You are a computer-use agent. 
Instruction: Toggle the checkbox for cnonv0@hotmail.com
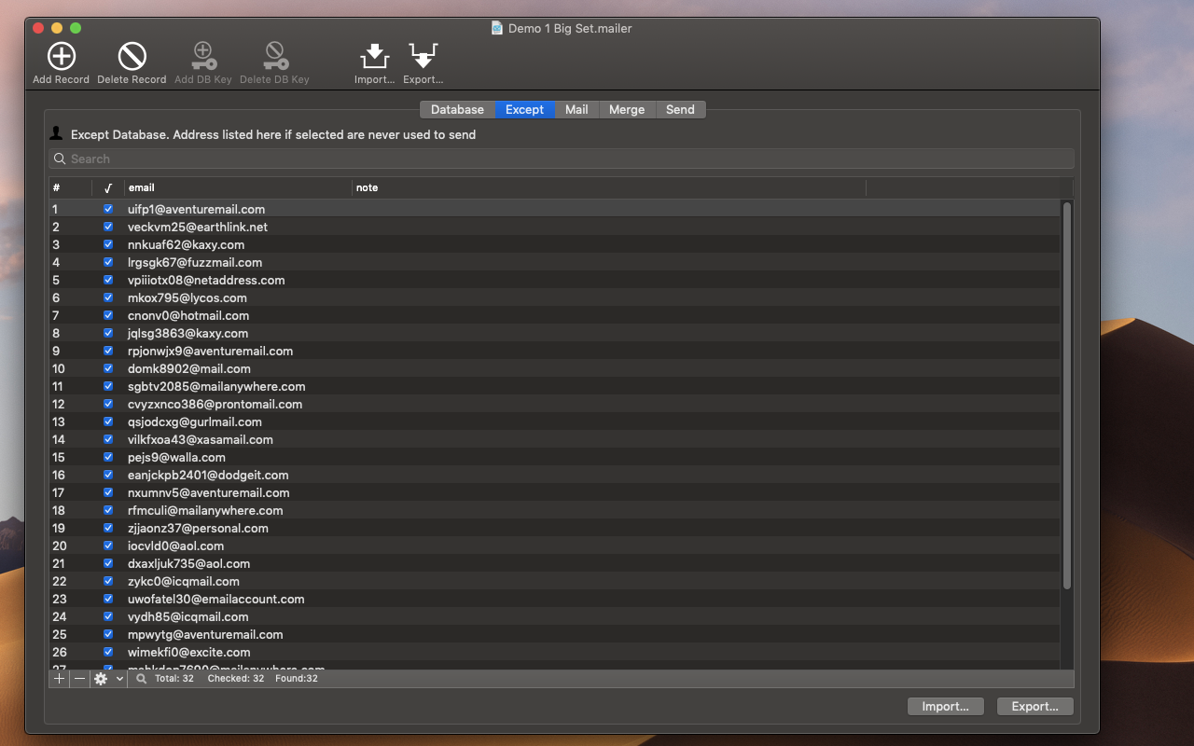(x=108, y=315)
